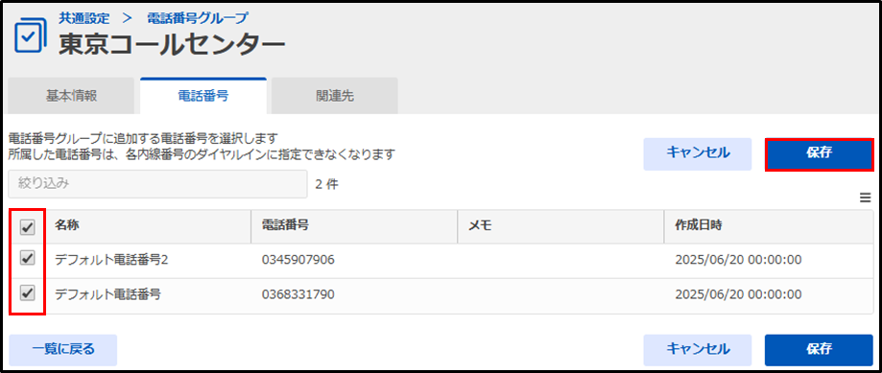Click the bottom 保存 button
882x373 pixels.
point(819,350)
